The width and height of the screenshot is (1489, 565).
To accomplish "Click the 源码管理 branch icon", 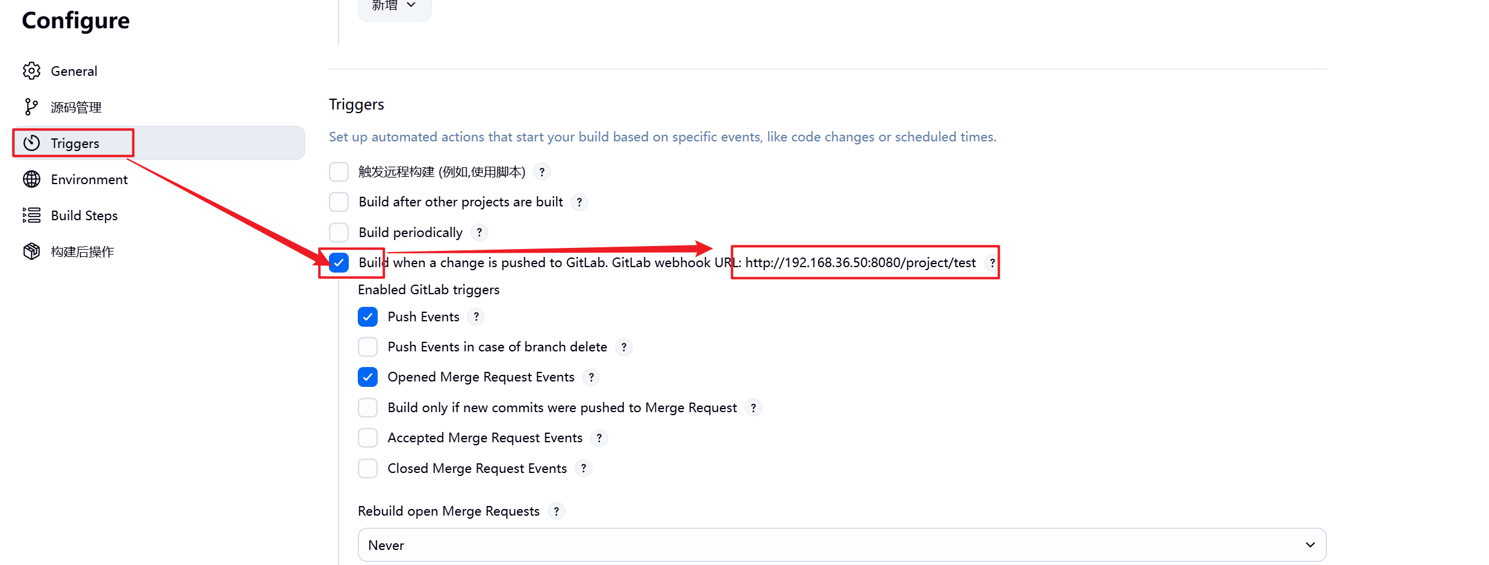I will coord(31,107).
